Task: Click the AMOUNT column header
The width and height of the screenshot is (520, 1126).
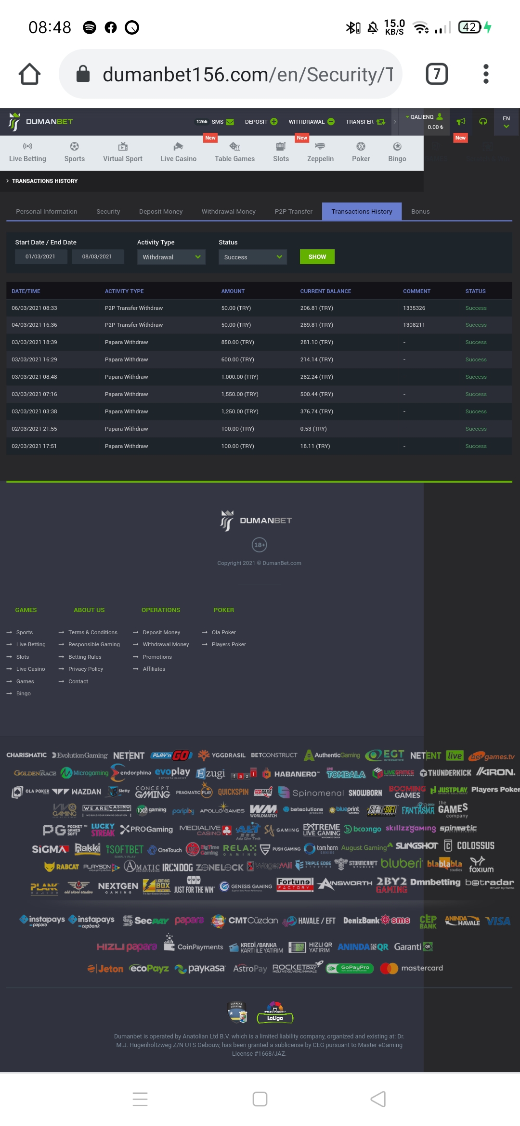Action: [233, 291]
